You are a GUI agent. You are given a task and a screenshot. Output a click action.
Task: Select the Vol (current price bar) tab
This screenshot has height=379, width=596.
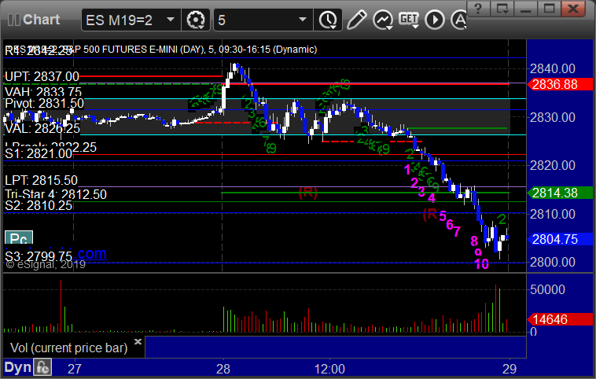click(x=68, y=348)
